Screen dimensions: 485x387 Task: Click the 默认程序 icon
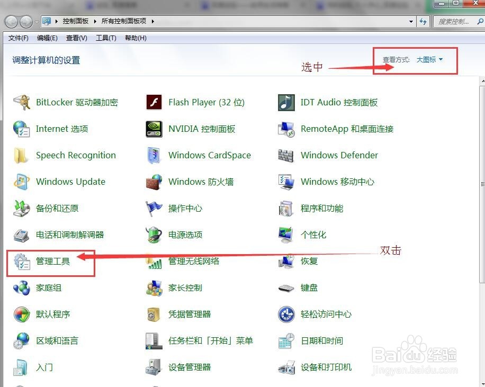pos(22,314)
